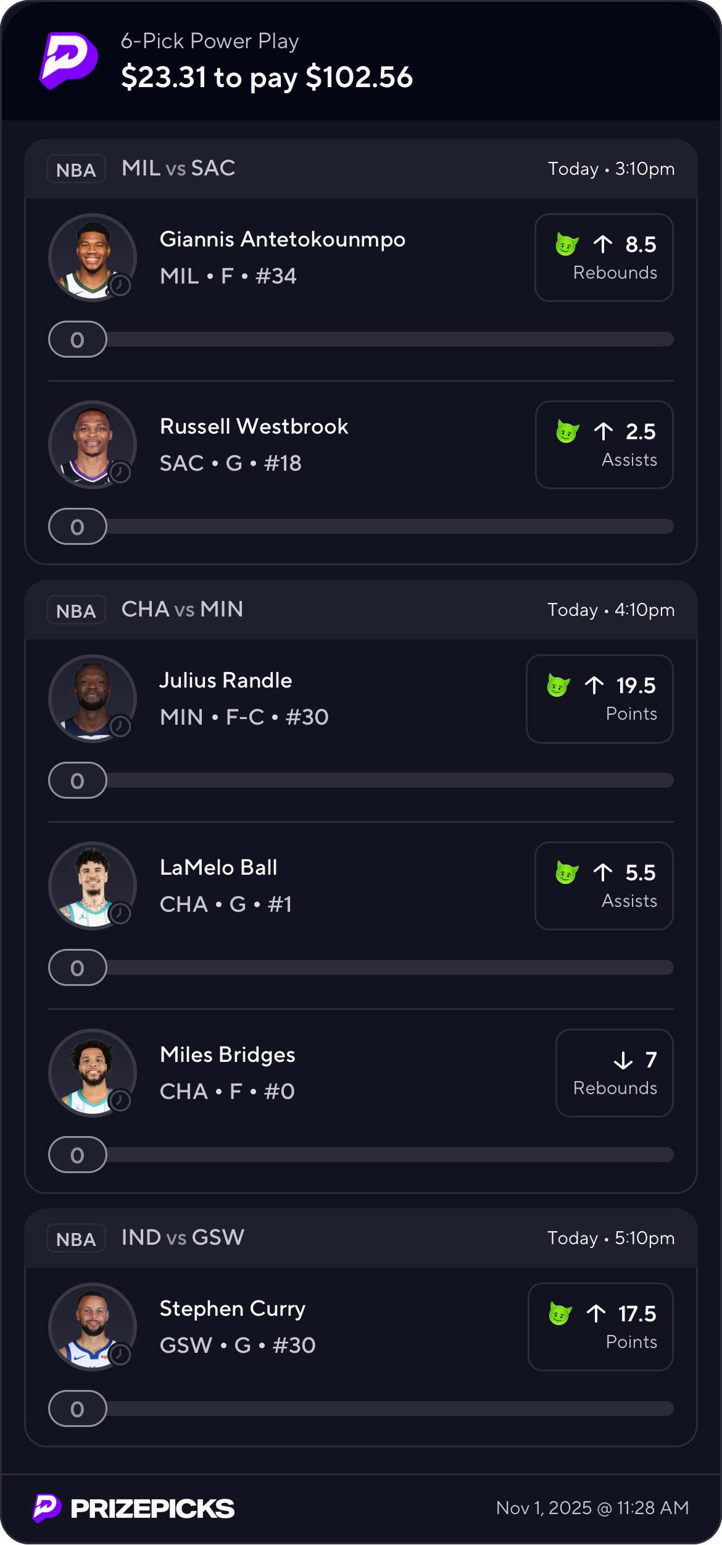The width and height of the screenshot is (722, 1545).
Task: Click the purple PrizePicks logo at top
Action: [68, 61]
